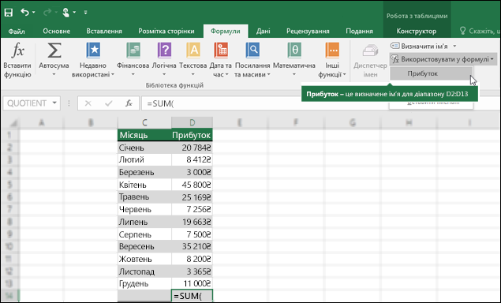501x303 pixels.
Task: Click cell Вересень
Action: 144,246
